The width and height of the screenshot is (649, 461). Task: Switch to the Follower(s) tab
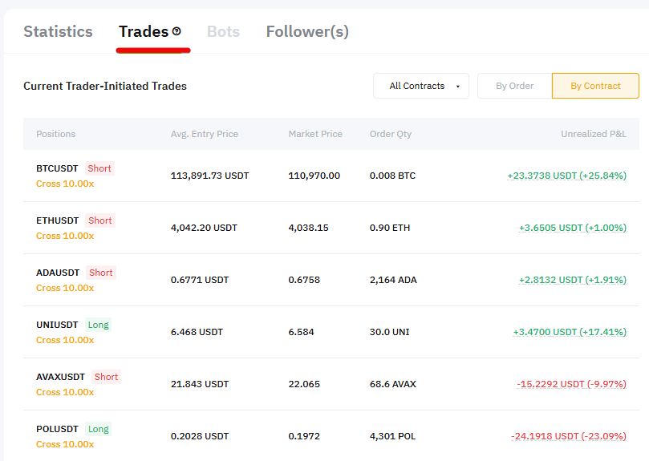pos(307,32)
